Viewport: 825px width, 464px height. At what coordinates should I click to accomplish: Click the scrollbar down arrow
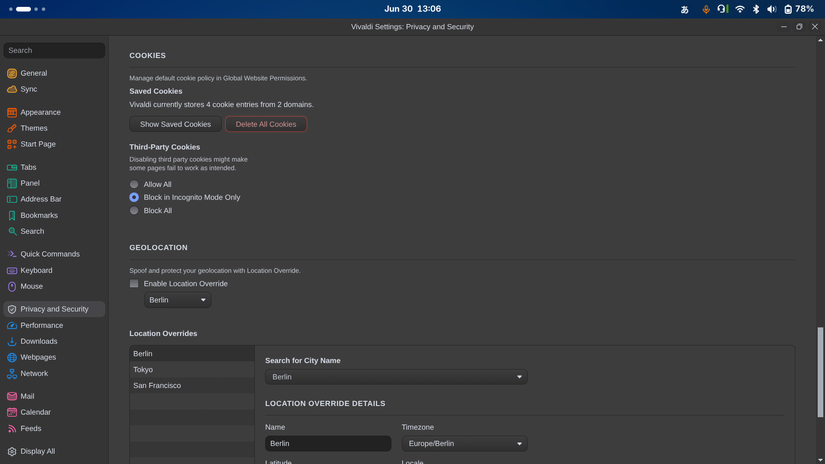[x=820, y=460]
